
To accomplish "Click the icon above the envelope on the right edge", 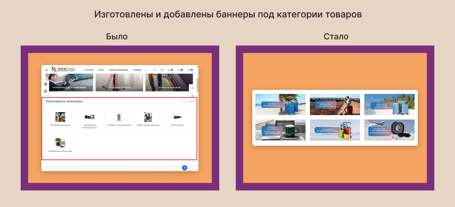I will pos(193,88).
